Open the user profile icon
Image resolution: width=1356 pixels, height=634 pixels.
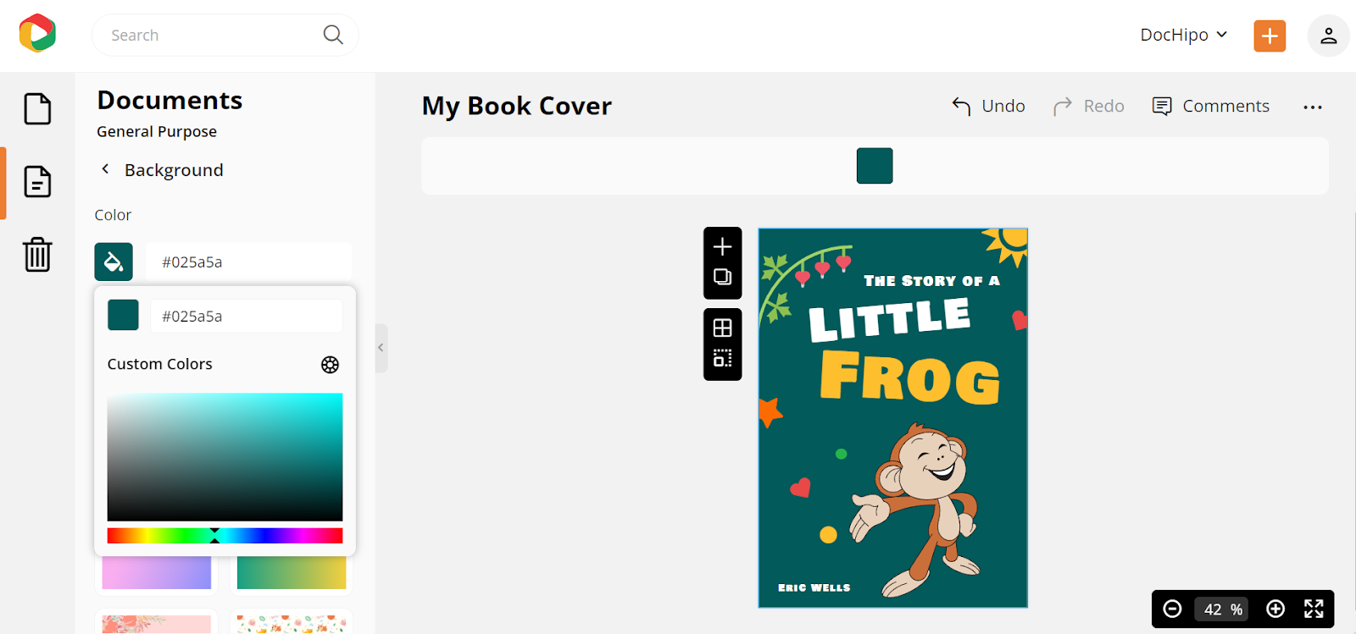(x=1328, y=36)
